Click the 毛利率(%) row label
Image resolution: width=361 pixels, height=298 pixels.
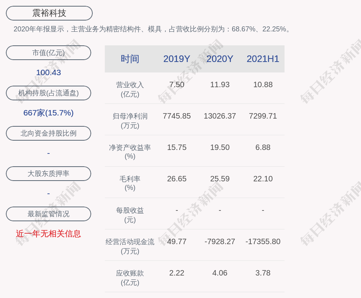[x=130, y=183]
